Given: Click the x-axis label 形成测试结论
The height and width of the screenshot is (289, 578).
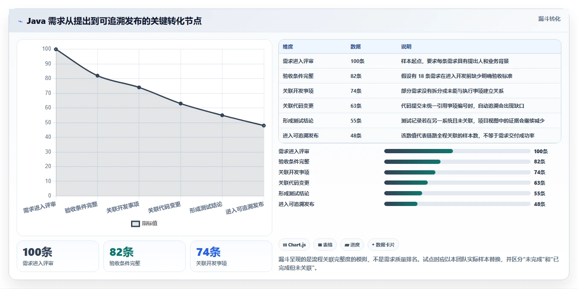Looking at the screenshot, I should [206, 207].
